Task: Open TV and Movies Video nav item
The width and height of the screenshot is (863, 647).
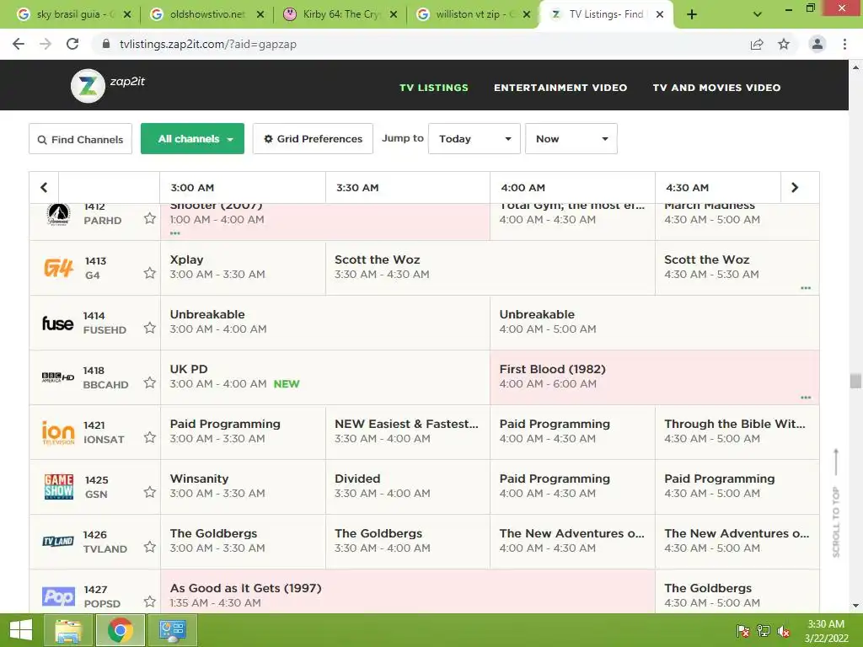Action: click(716, 88)
